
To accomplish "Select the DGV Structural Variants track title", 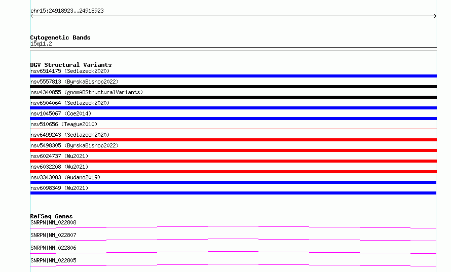I will [71, 65].
